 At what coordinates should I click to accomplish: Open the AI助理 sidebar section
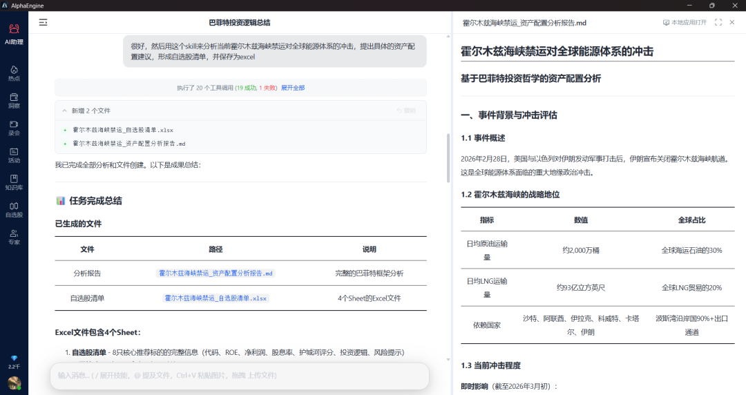point(14,35)
